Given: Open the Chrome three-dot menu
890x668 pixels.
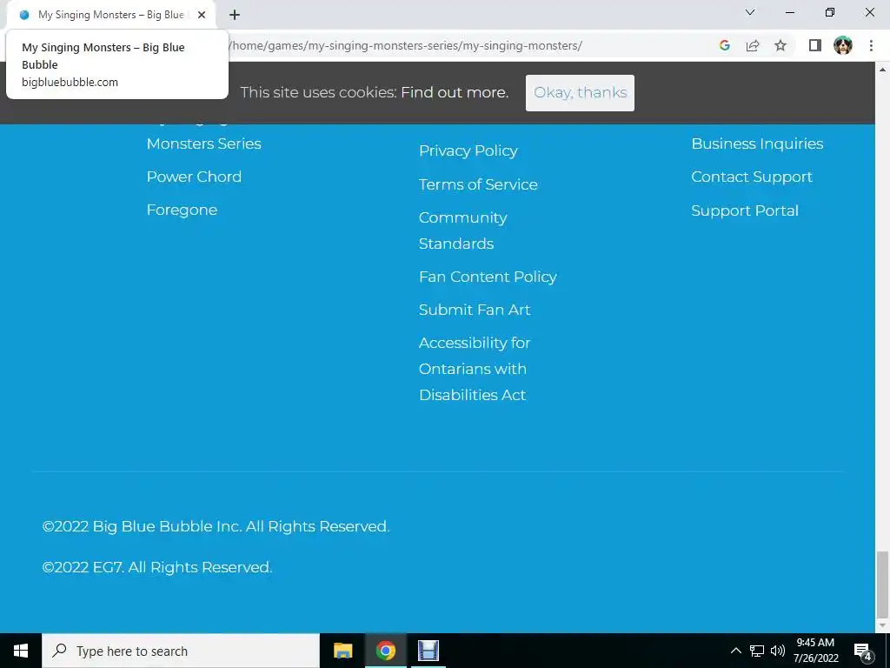Looking at the screenshot, I should (x=871, y=45).
